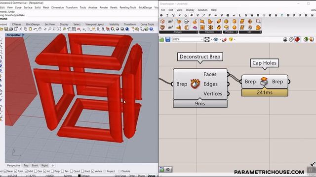Enable the Quad osnap checkbox
The image size is (316, 177).
pos(71,171)
